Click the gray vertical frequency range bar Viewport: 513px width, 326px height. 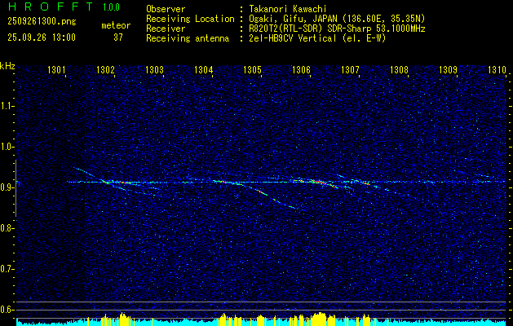(x=15, y=188)
